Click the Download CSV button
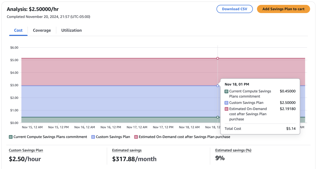This screenshot has width=317, height=169. [234, 9]
